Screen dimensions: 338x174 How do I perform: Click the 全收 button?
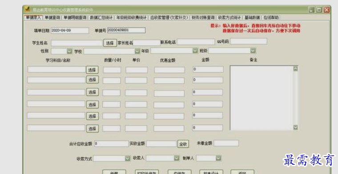(183, 144)
